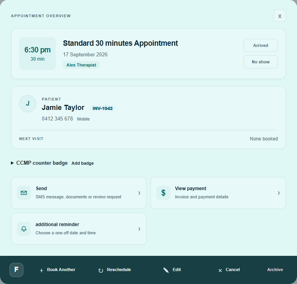Screen dimensions: 297x284
Task: Click the 30 min duration text
Action: 38,59
